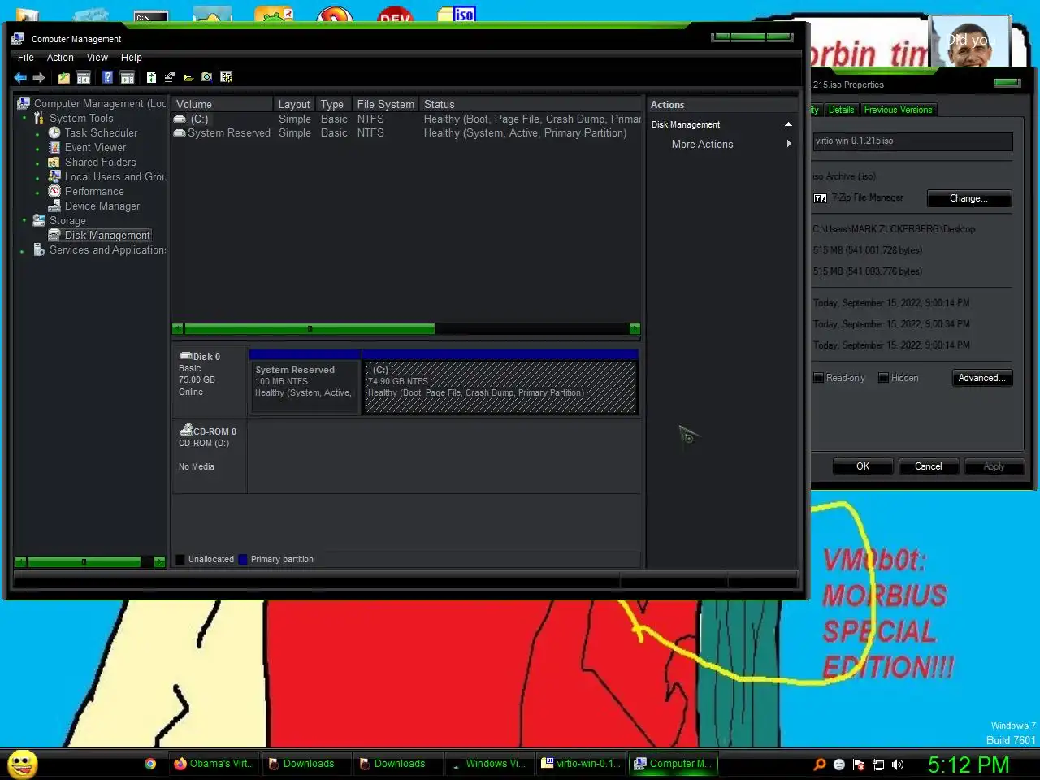Image resolution: width=1040 pixels, height=780 pixels.
Task: Click the volume list horizontal scrollbar thumb
Action: pos(310,329)
